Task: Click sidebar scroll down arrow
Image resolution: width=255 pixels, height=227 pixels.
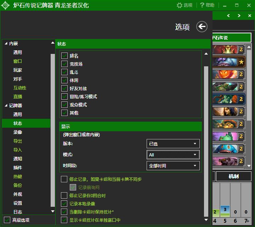Action: pos(53,211)
